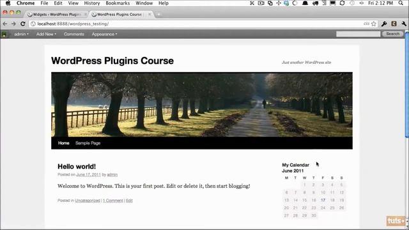
Task: Open the Bookmarks menu
Action: pos(118,3)
